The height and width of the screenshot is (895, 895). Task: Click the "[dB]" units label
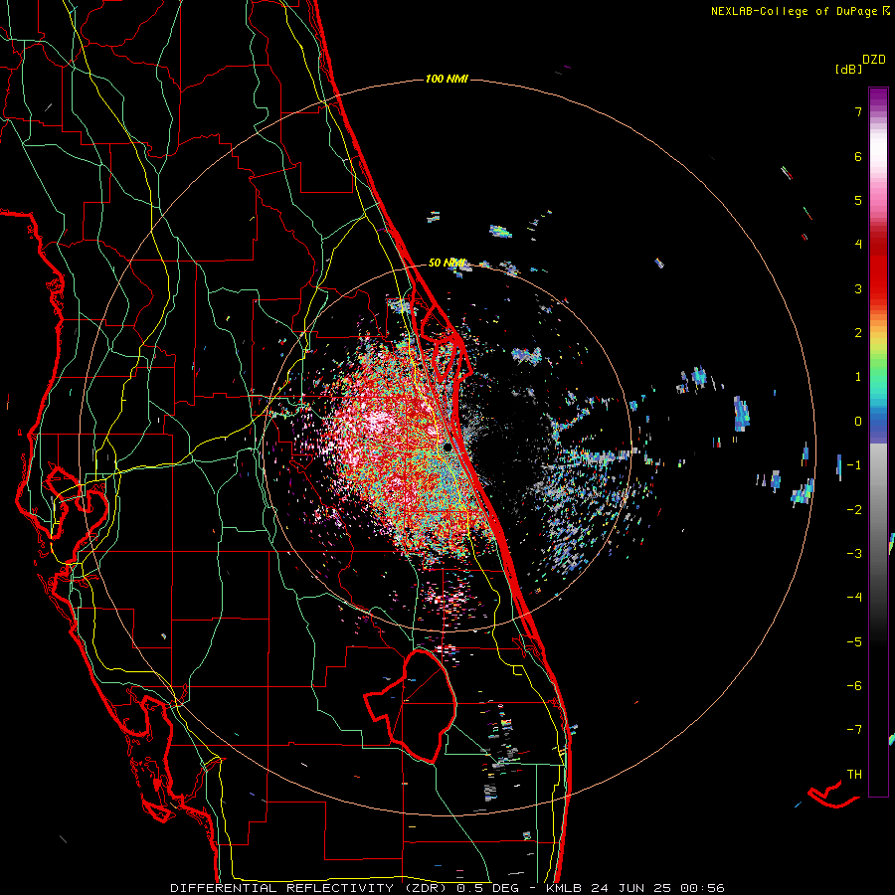tap(848, 69)
